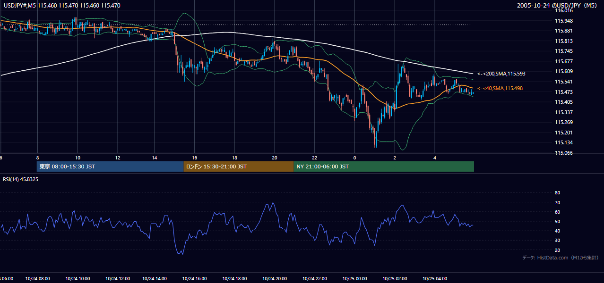Click the 10/25 00:00 time label
This screenshot has height=283, width=604.
tap(354, 278)
